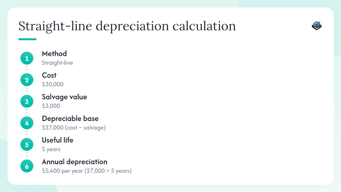Select the 'Cost' heading
The height and width of the screenshot is (192, 341).
pyautogui.click(x=49, y=75)
